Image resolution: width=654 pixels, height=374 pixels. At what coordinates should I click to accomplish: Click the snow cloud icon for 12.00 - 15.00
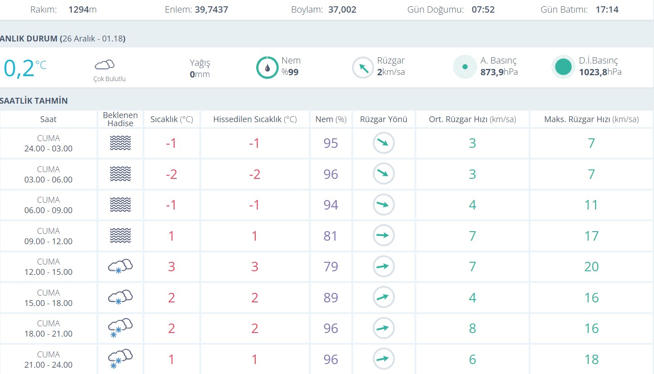pos(120,266)
